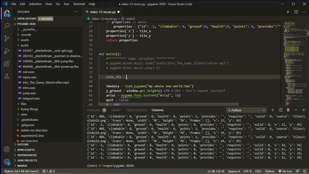Expand the .vscode folder
This screenshot has height=174, width=309.
26,34
